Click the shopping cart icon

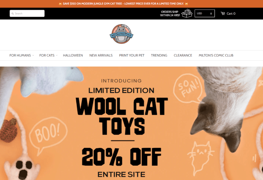click(x=223, y=13)
